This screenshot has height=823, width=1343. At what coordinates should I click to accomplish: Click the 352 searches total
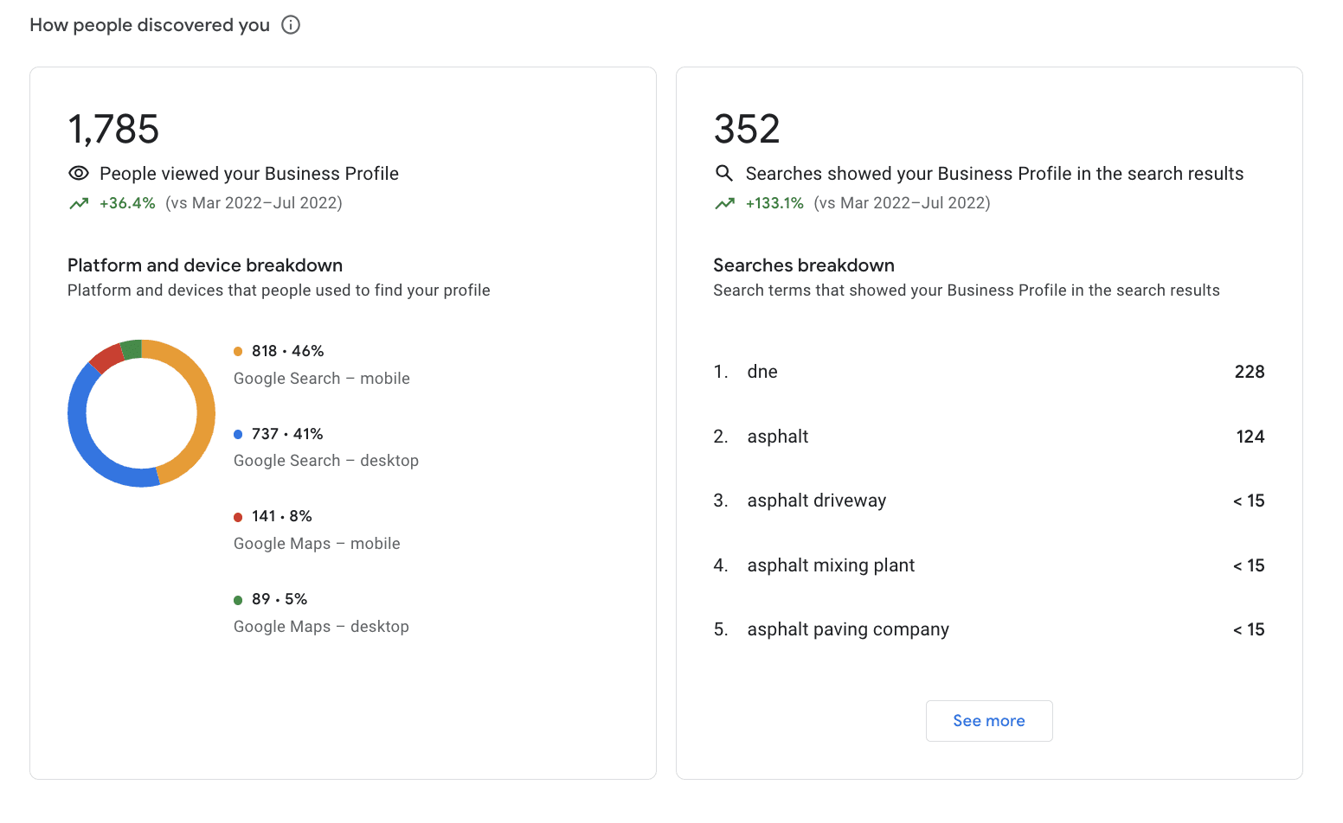(x=747, y=130)
